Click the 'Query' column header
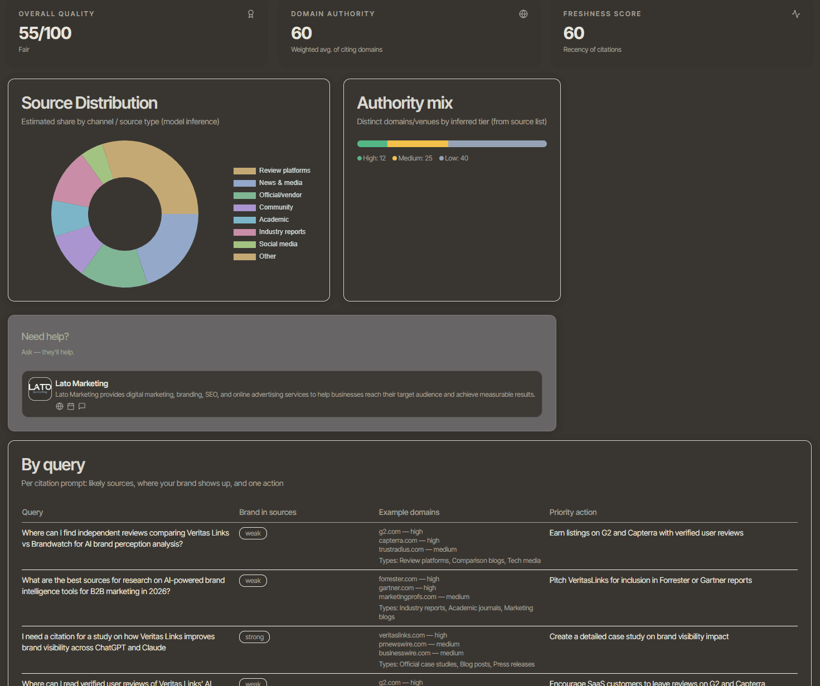The width and height of the screenshot is (820, 686). tap(32, 512)
